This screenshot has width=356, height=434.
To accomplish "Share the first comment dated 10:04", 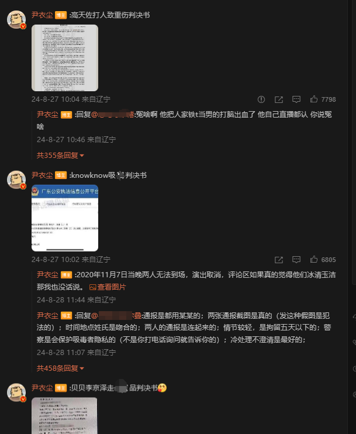I will pos(279,99).
